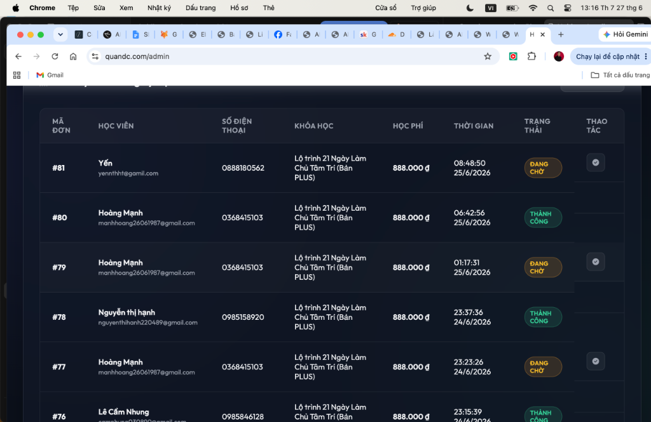Expand the tab search dropdown arrow
The width and height of the screenshot is (651, 422).
pyautogui.click(x=60, y=35)
